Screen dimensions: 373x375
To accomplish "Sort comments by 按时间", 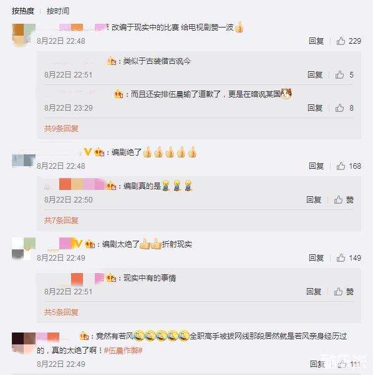I will click(58, 11).
